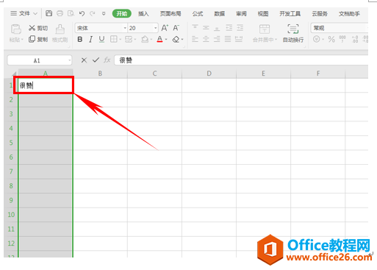Align text to bottom of cell
This screenshot has height=270, width=377.
click(217, 28)
